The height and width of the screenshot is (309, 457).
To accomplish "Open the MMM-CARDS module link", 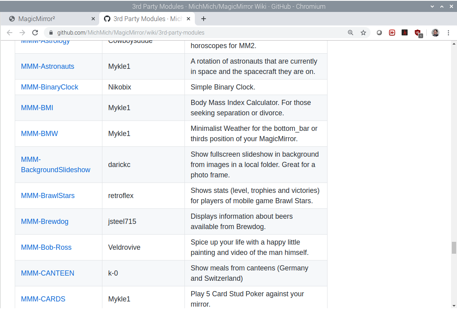I will tap(43, 299).
